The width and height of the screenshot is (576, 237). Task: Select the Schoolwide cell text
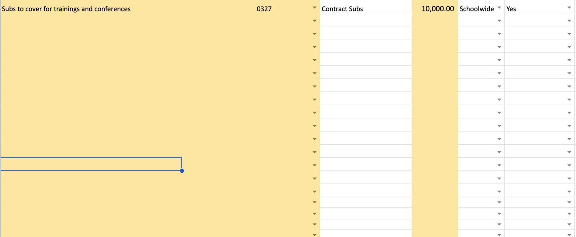477,9
